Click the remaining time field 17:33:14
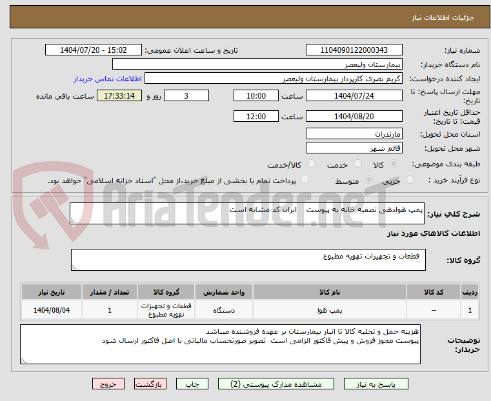The height and width of the screenshot is (401, 491). (x=119, y=95)
